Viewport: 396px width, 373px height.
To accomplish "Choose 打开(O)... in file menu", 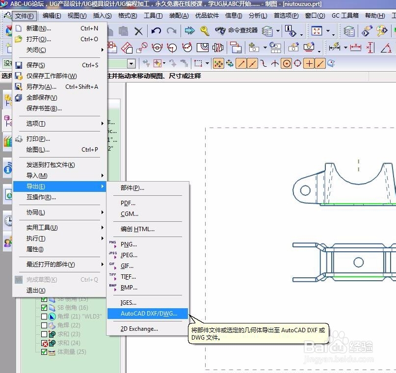I will (59, 39).
